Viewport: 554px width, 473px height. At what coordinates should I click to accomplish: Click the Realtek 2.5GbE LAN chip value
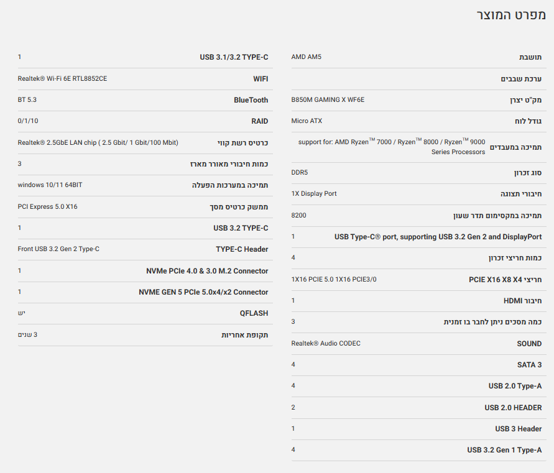98,142
